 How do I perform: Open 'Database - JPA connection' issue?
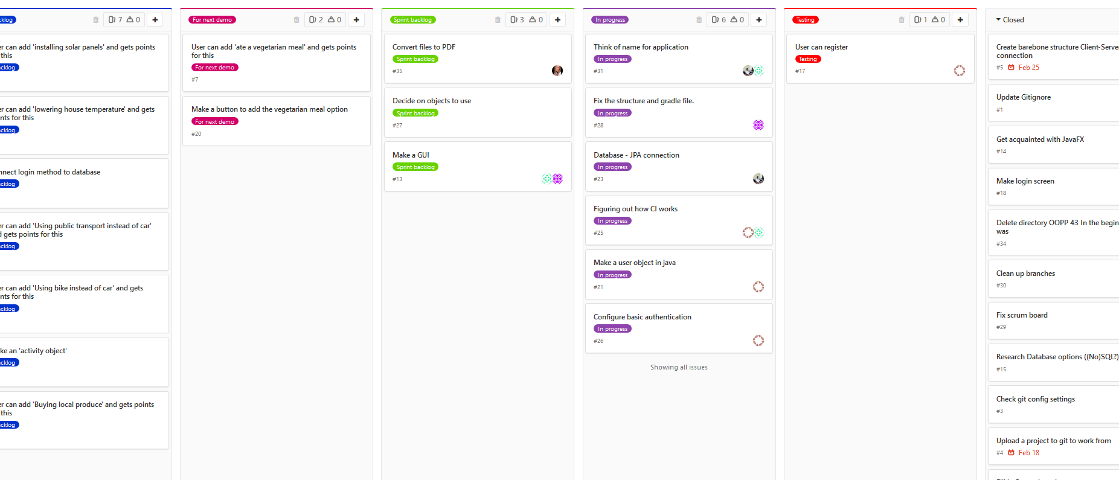click(x=636, y=155)
